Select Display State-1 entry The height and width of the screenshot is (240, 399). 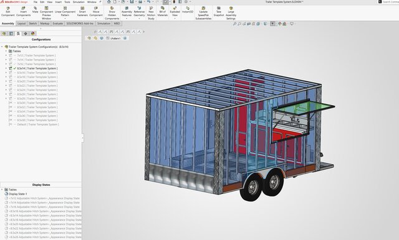(x=16, y=194)
